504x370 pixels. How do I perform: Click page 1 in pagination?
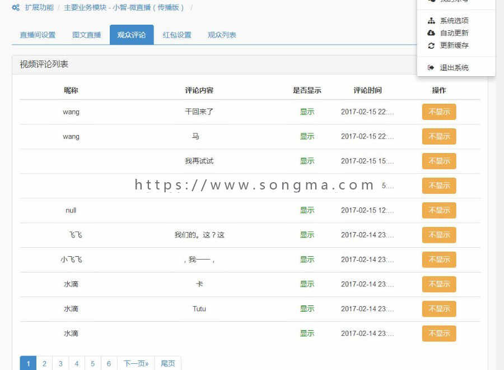tap(29, 364)
